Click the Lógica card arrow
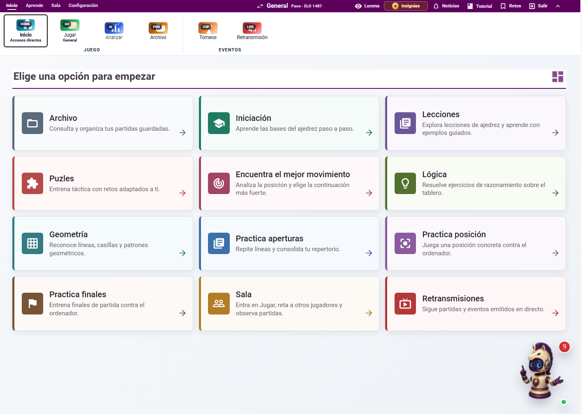582x414 pixels. 555,193
